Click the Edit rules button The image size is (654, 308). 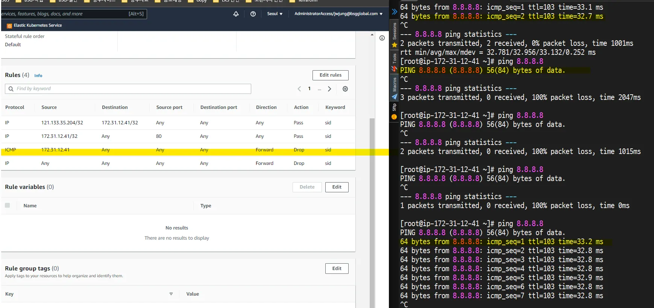pos(330,75)
